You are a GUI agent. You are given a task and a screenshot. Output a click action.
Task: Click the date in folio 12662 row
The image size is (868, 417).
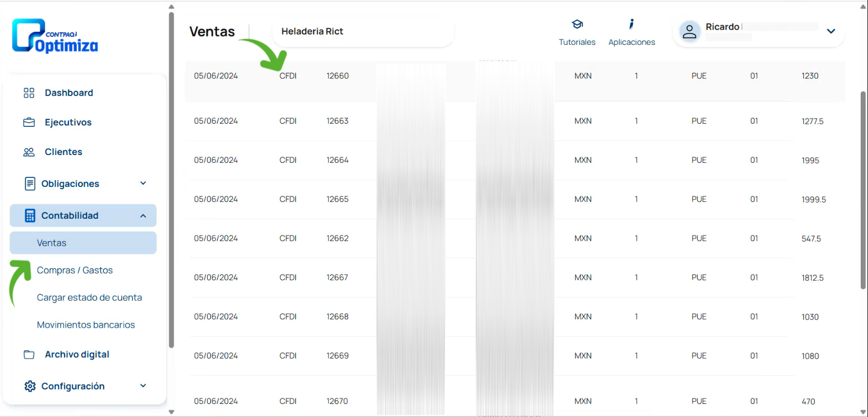coord(216,238)
